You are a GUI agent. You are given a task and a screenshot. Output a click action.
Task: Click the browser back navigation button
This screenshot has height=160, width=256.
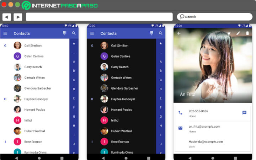6,17
